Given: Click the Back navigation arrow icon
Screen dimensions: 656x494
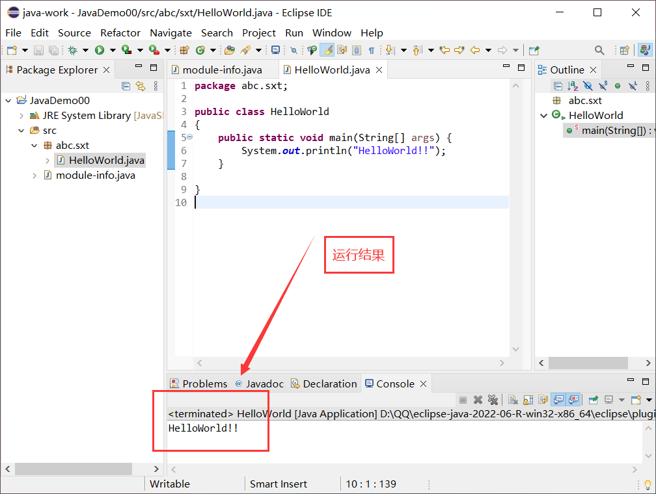Looking at the screenshot, I should (475, 51).
